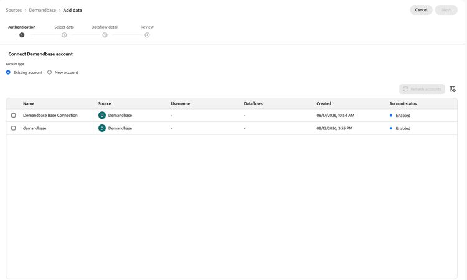Click the 'Connect Demandbase account' heading
The height and width of the screenshot is (280, 467).
point(40,54)
